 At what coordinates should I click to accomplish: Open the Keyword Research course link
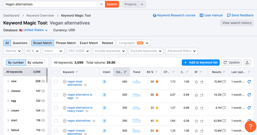tap(174, 15)
